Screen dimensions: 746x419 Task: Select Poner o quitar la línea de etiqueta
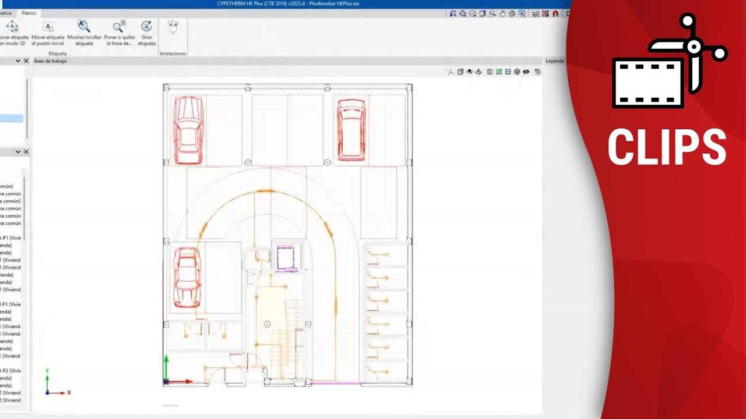coord(119,33)
